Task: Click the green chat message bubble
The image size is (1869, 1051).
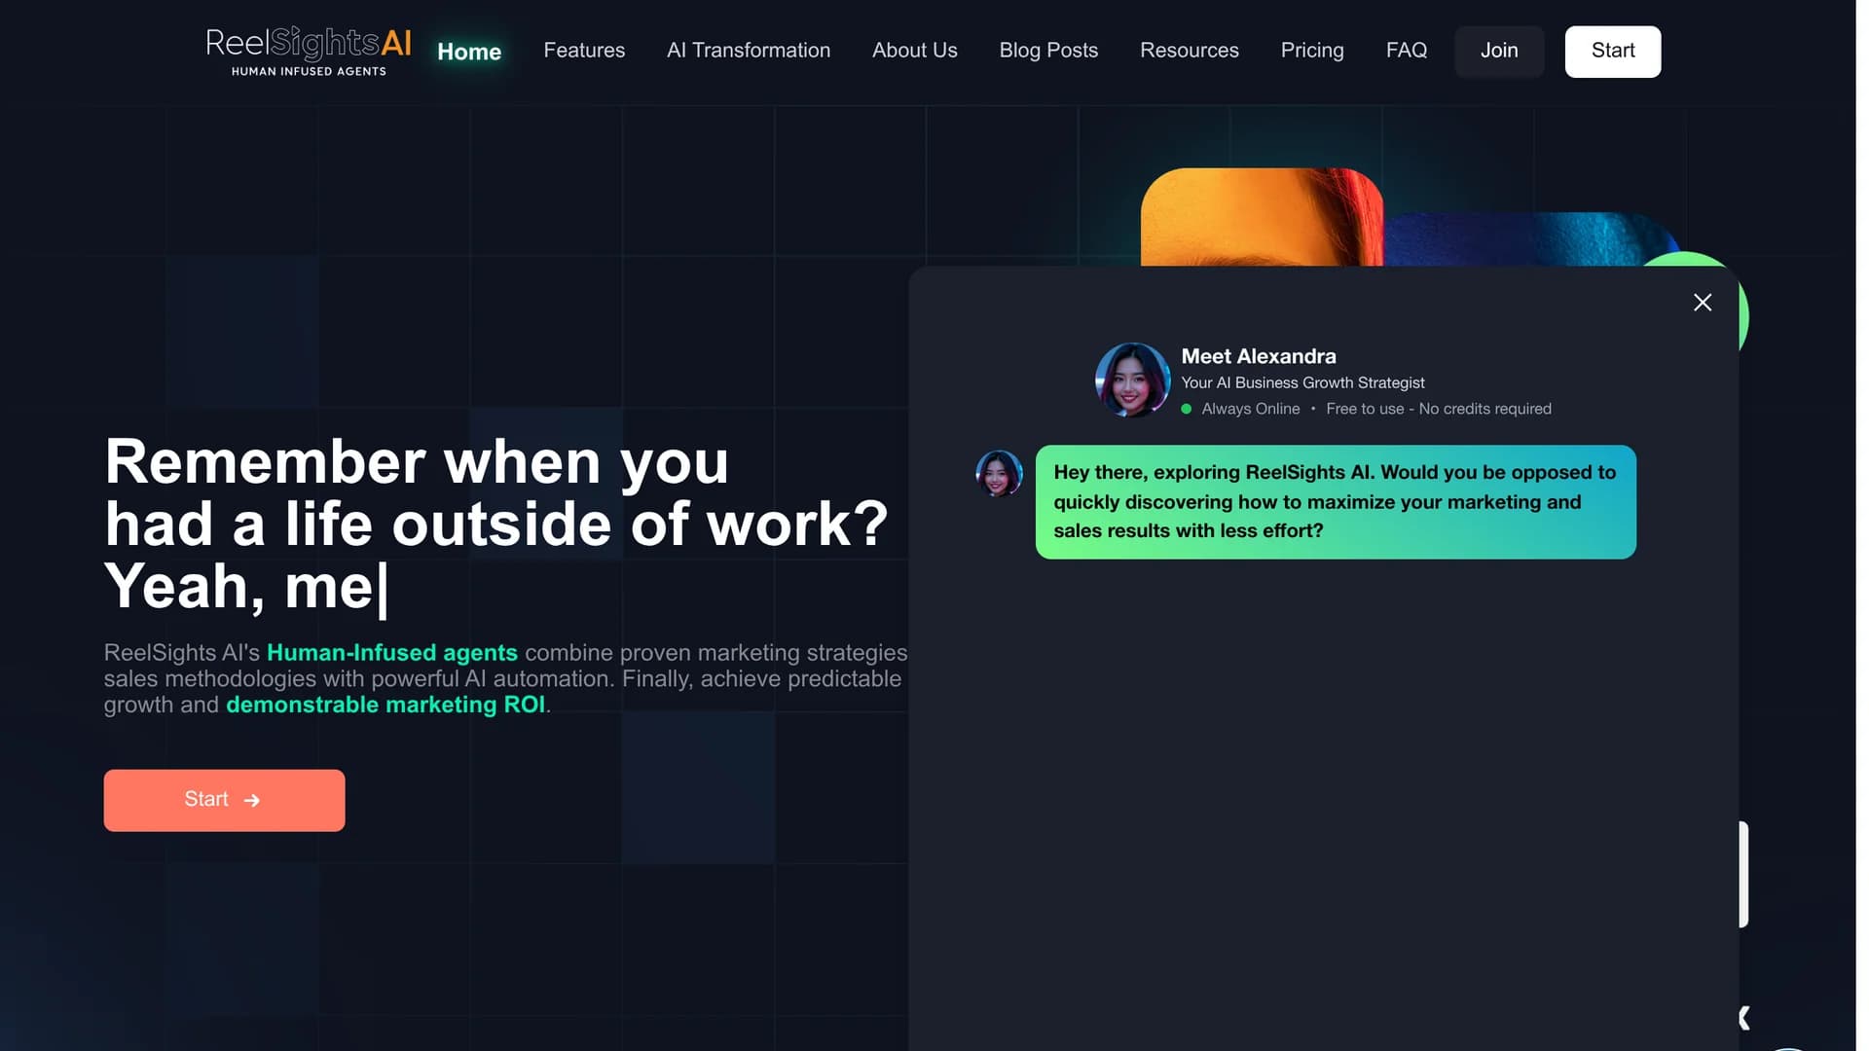Action: tap(1336, 502)
